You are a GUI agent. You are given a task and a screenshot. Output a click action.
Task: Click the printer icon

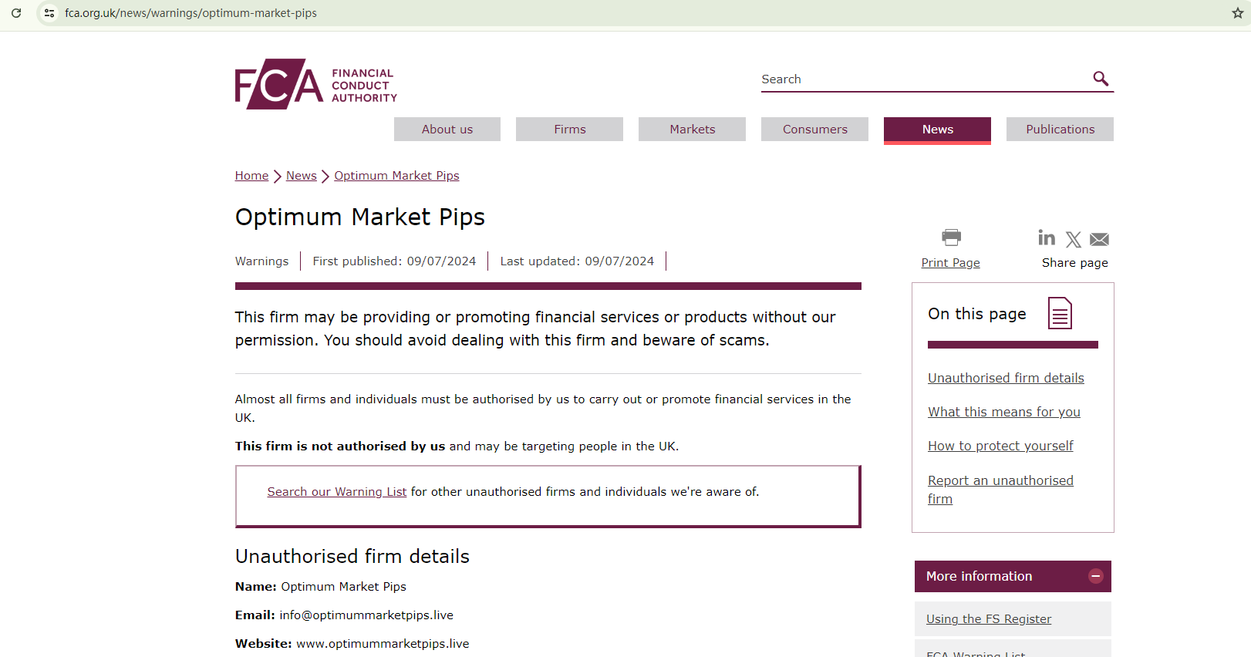[951, 237]
